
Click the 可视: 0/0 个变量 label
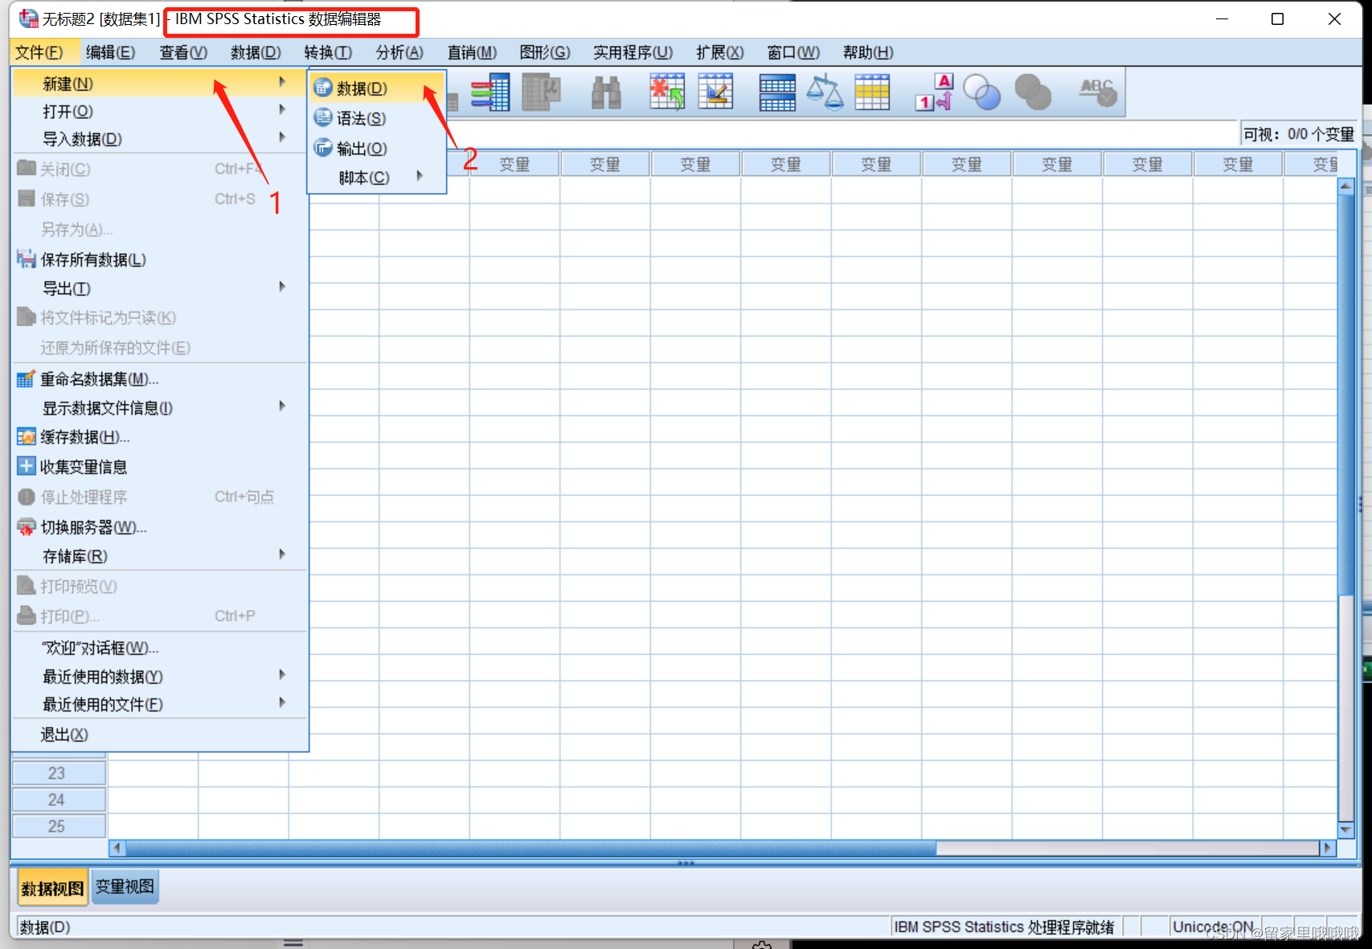pyautogui.click(x=1298, y=134)
